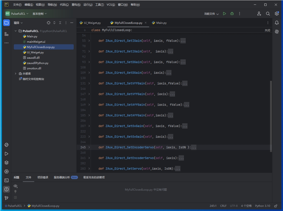Open the AI Assistant spiral icon
Viewport: 283px width, 211px height.
[277, 31]
